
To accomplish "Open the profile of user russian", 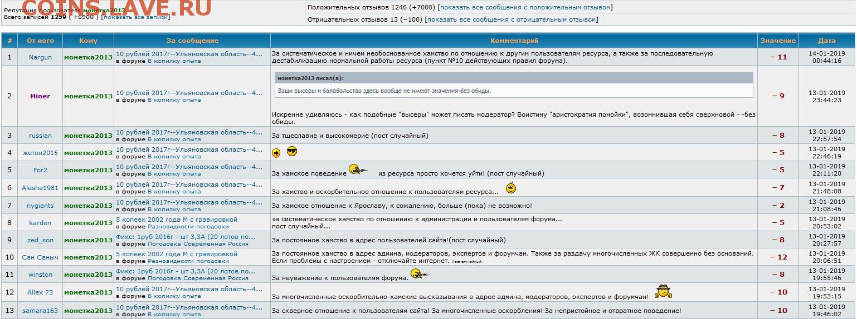I will (40, 136).
